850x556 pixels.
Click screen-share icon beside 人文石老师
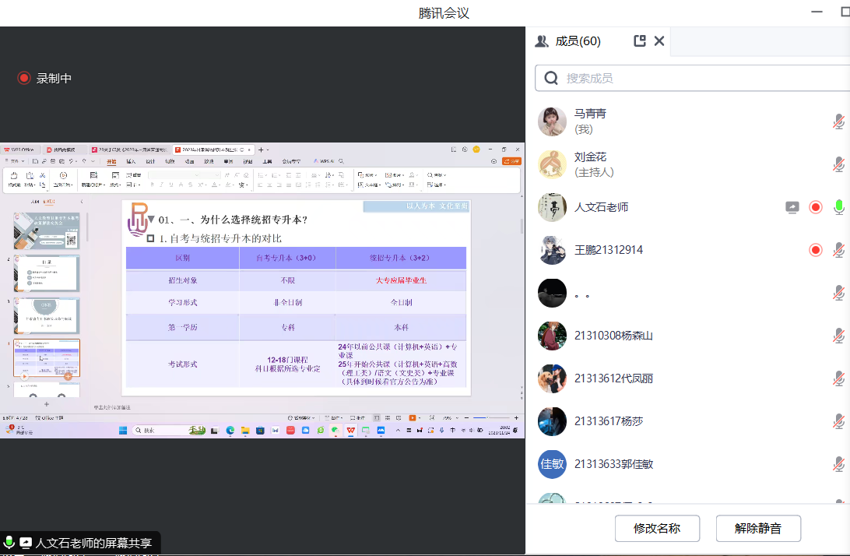[x=792, y=207]
